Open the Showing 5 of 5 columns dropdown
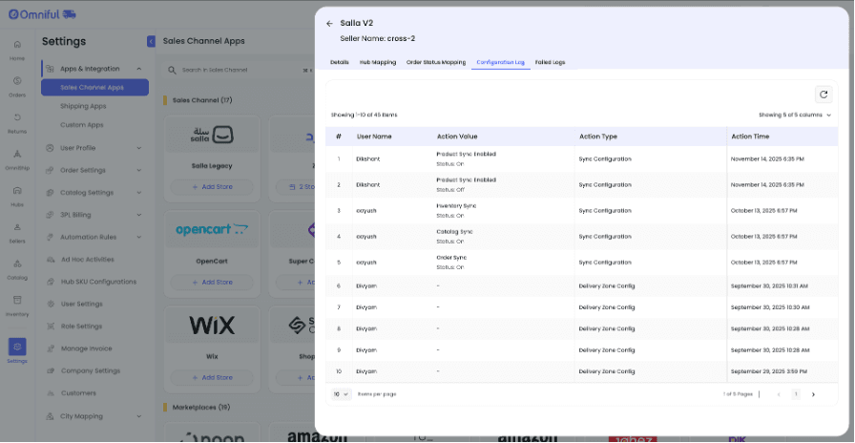The image size is (855, 443). (x=795, y=115)
